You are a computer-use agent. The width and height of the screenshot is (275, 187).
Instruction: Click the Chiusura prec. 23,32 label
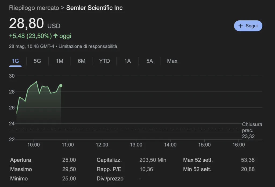pos(252,130)
